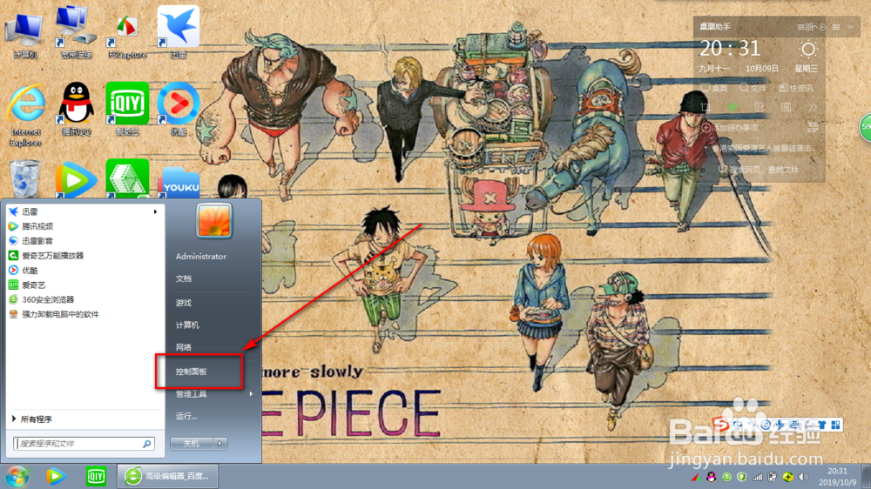Switch to 高级编辑器_百度 taskbar window

pos(168,476)
